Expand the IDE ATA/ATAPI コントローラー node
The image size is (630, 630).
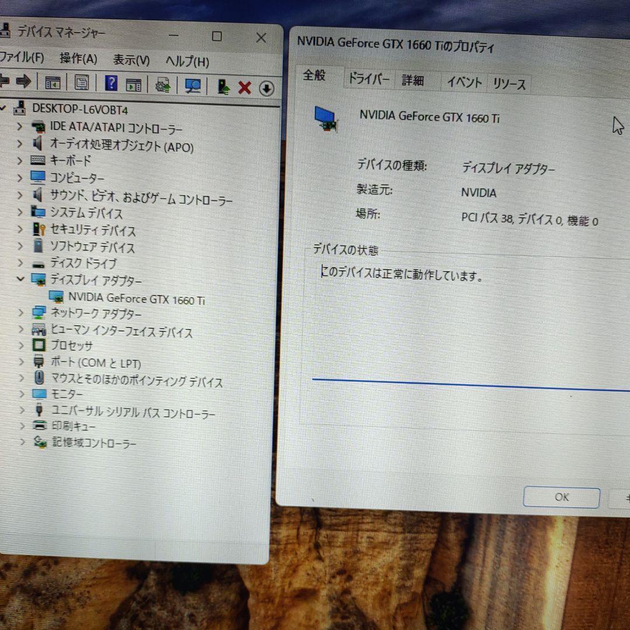pos(19,127)
